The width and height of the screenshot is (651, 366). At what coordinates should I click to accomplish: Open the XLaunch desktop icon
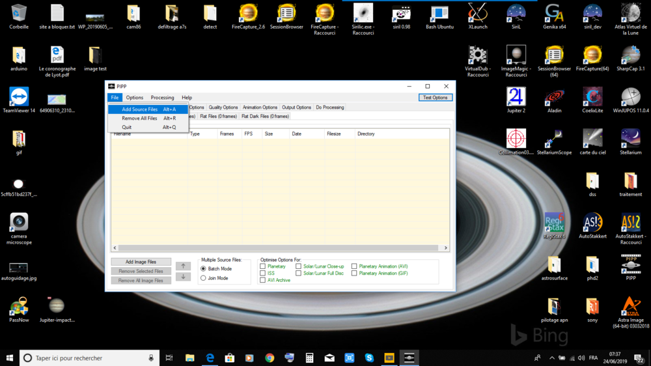[x=477, y=17]
